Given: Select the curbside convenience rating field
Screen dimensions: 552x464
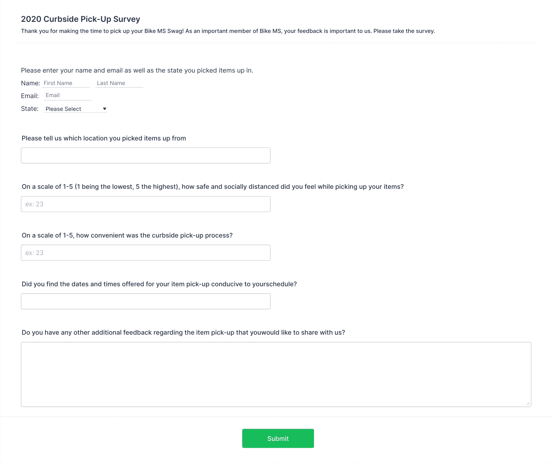Looking at the screenshot, I should click(146, 253).
